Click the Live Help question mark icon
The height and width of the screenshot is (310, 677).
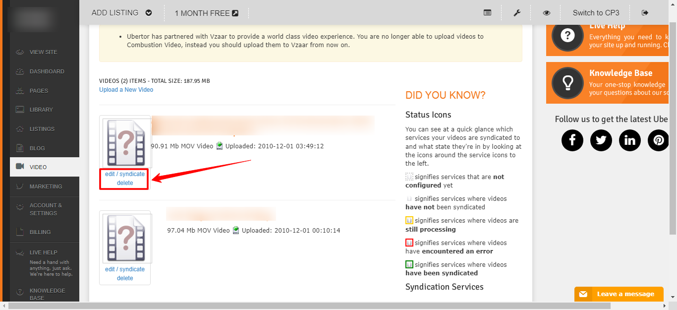click(x=567, y=36)
